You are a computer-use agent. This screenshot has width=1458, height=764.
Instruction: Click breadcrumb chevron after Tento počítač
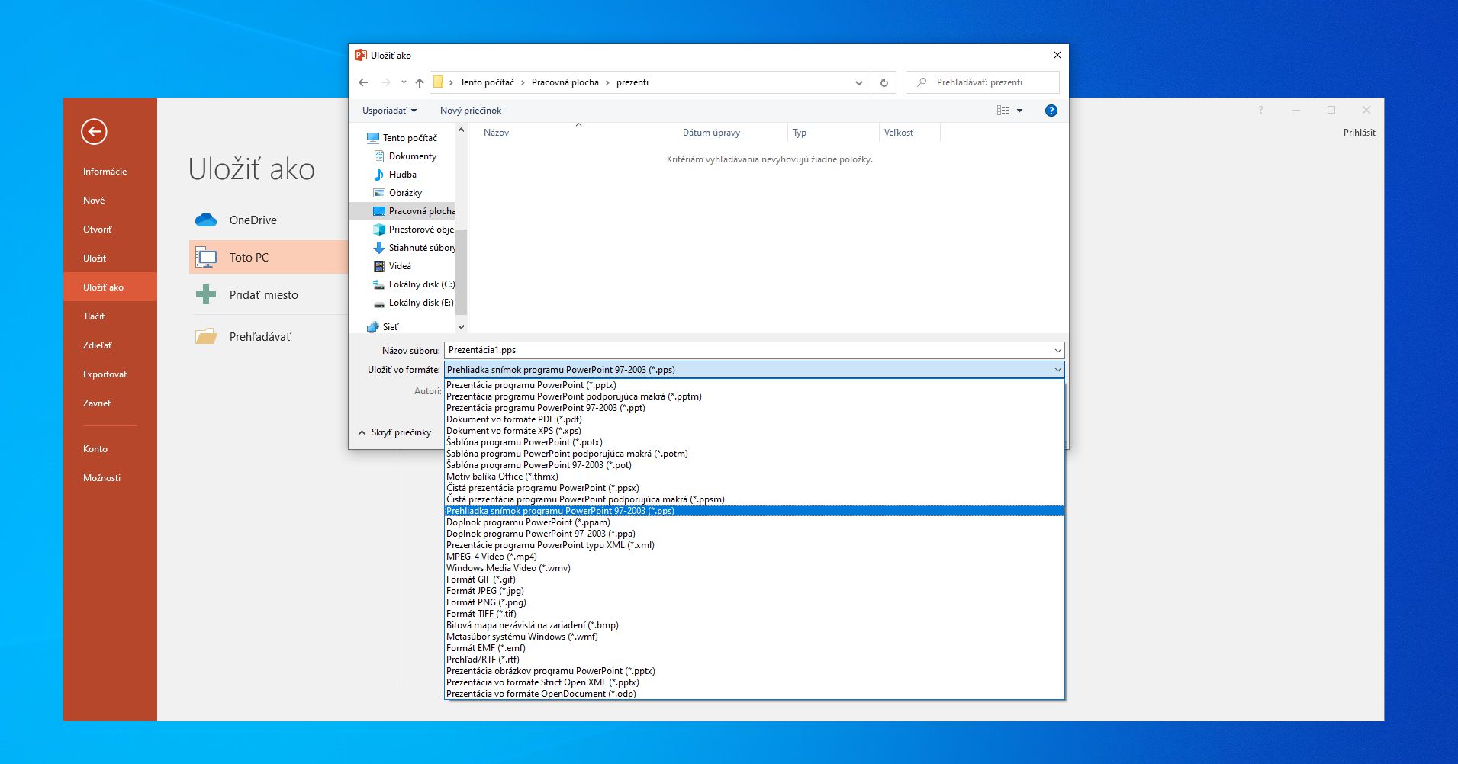click(x=523, y=82)
